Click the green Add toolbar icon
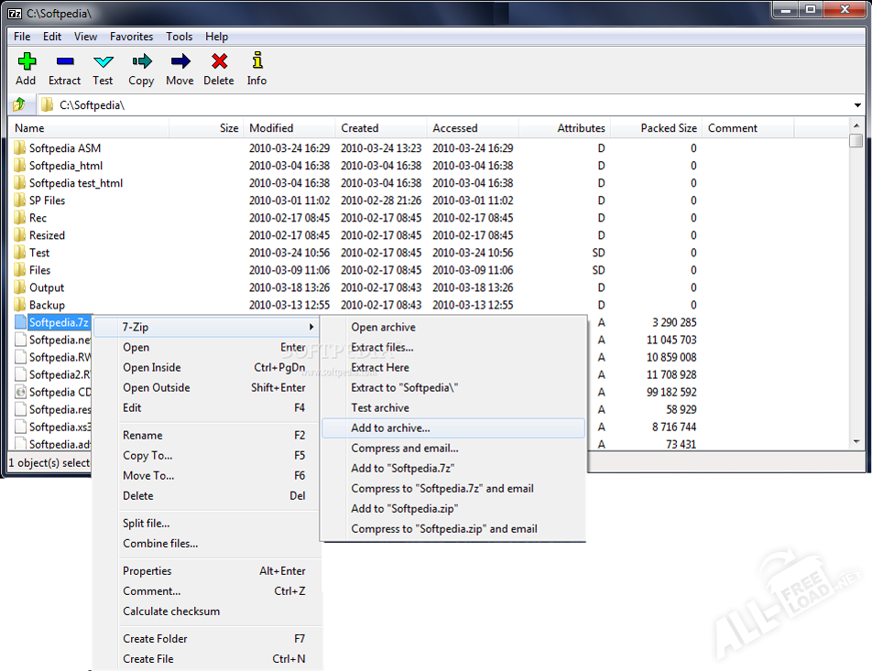The width and height of the screenshot is (872, 671). (x=26, y=62)
